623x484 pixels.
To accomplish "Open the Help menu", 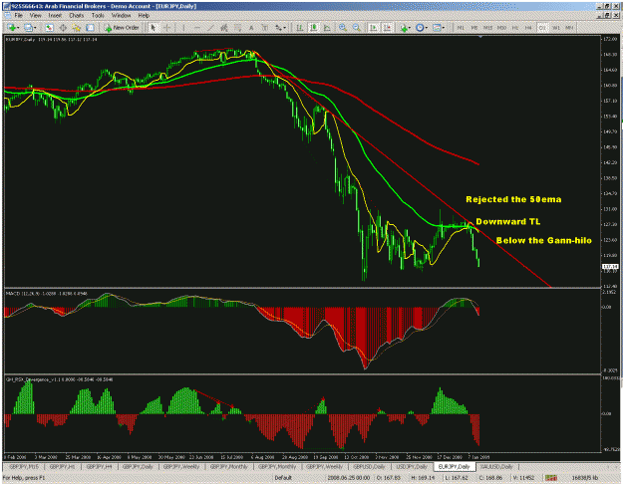I will point(144,16).
